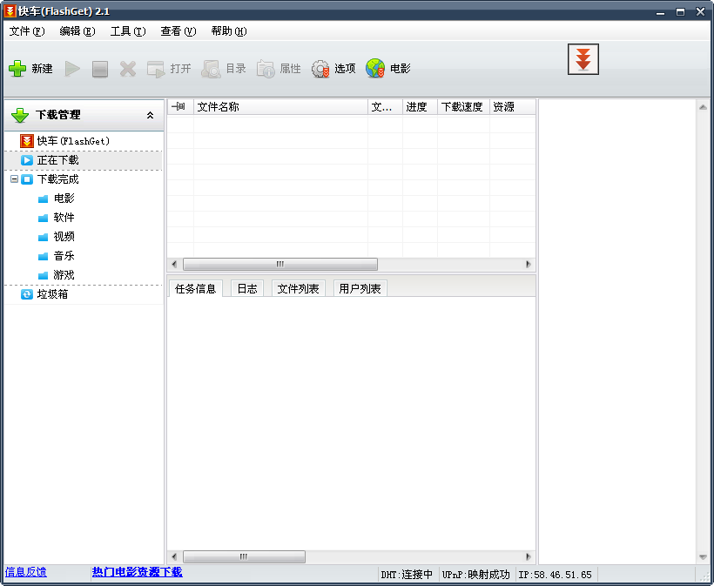Click the 属性 (Properties) toolbar icon
714x586 pixels.
266,69
